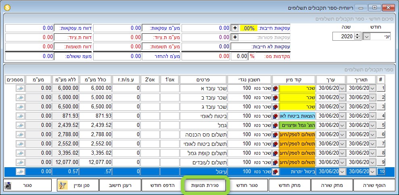Click the חשבון נגדי cell in row 3
399x195 pixels.
coord(249,107)
